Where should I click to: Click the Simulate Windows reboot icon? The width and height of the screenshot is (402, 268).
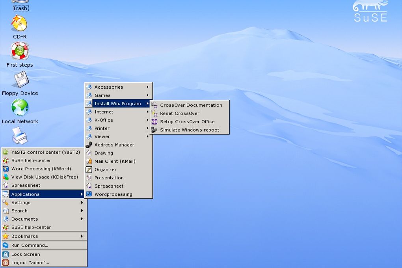(154, 130)
